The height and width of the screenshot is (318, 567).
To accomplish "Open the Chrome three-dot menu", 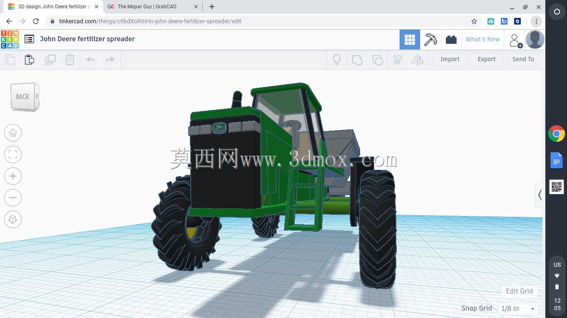I will pos(536,21).
